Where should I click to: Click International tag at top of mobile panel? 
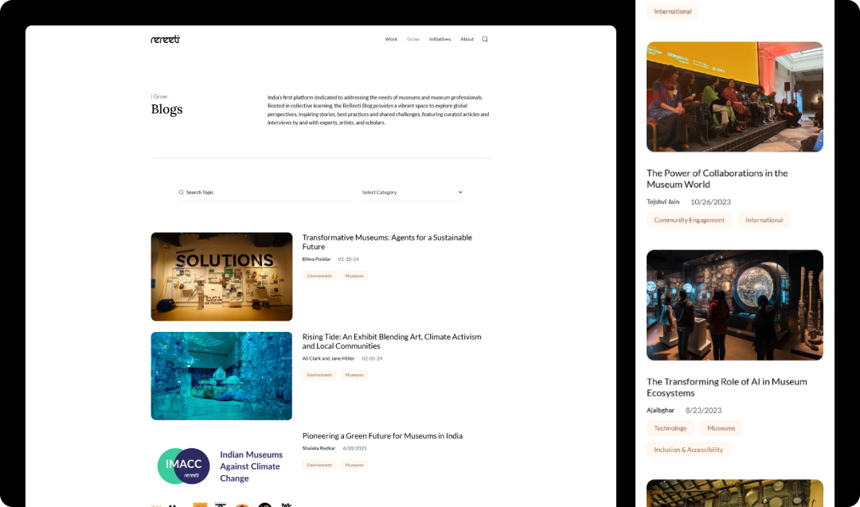click(672, 11)
